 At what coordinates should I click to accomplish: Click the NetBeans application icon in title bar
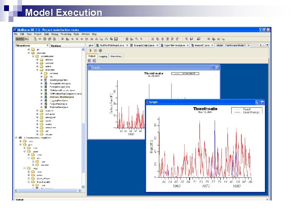point(15,30)
